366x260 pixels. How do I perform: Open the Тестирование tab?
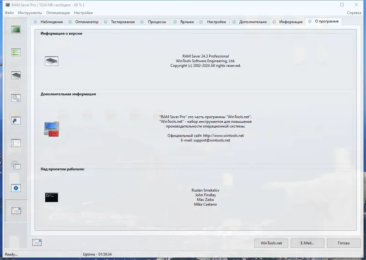[119, 22]
